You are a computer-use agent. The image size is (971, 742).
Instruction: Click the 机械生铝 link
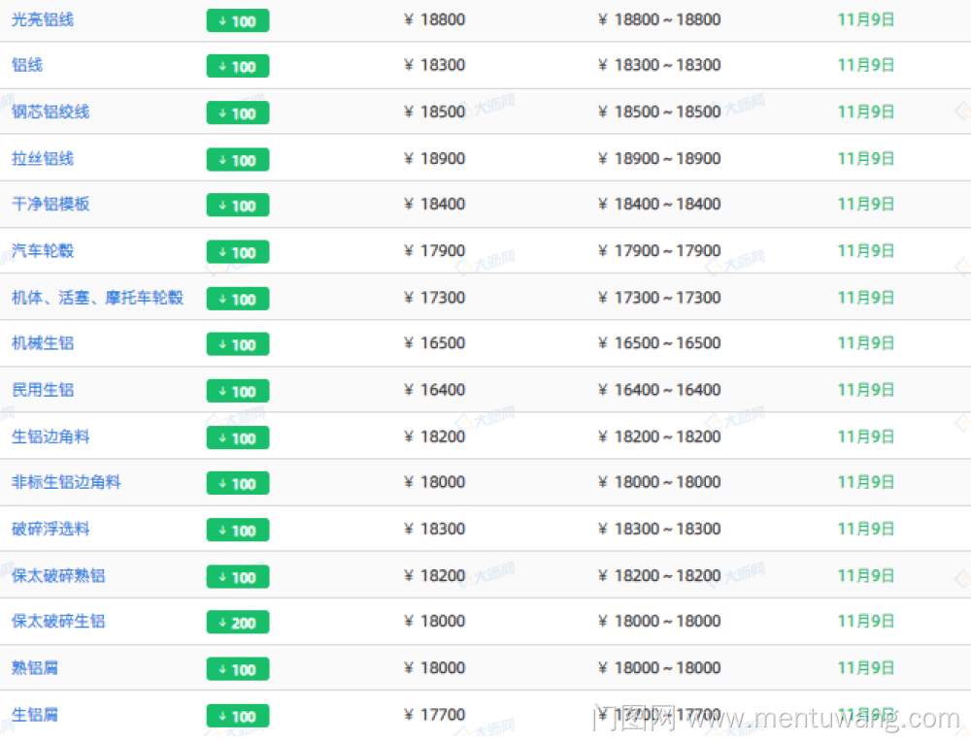point(43,342)
